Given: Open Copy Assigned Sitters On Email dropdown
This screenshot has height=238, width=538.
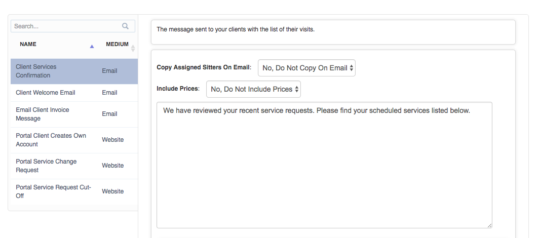Looking at the screenshot, I should pyautogui.click(x=306, y=68).
